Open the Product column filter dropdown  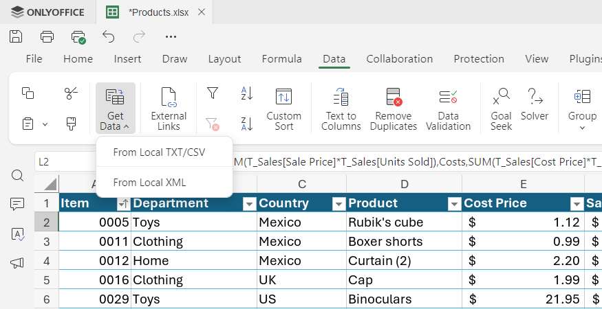pyautogui.click(x=454, y=205)
